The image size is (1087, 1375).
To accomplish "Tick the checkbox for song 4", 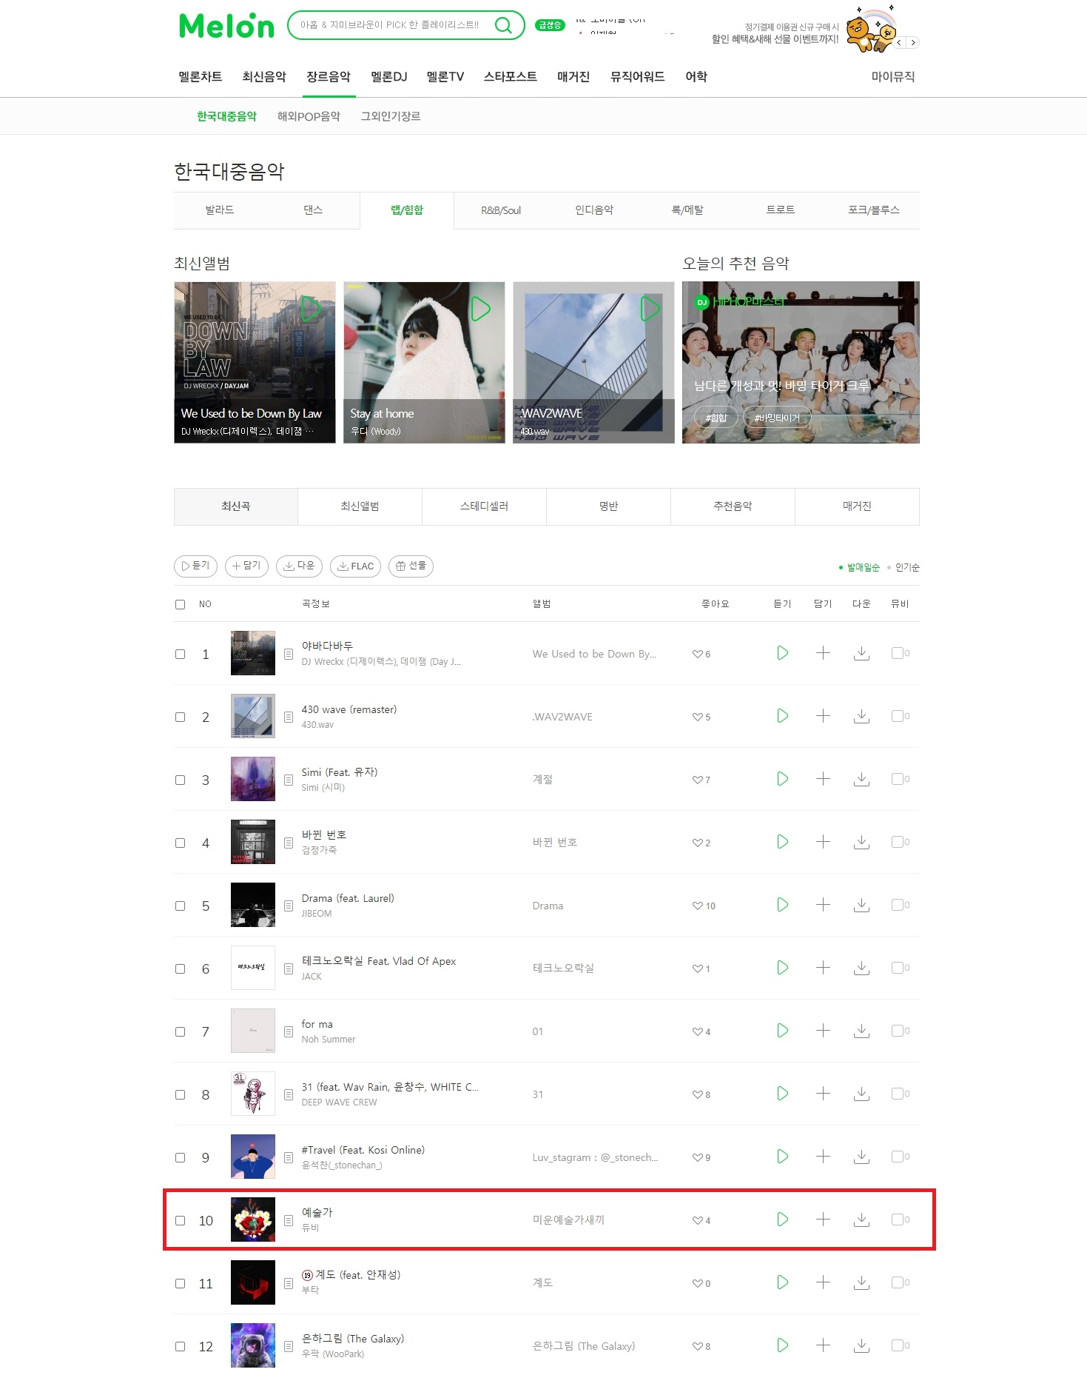I will 180,843.
